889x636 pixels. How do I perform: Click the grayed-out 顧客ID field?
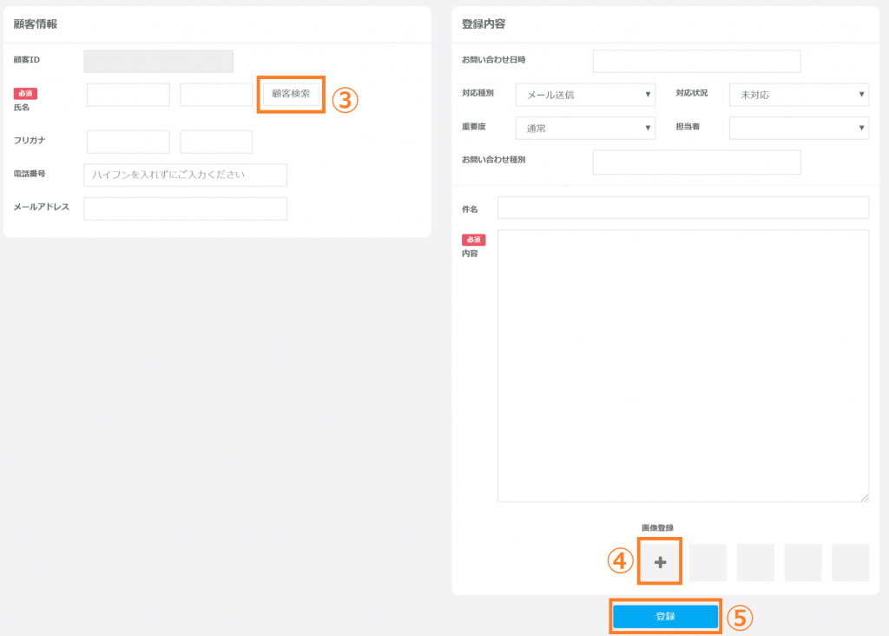(158, 61)
